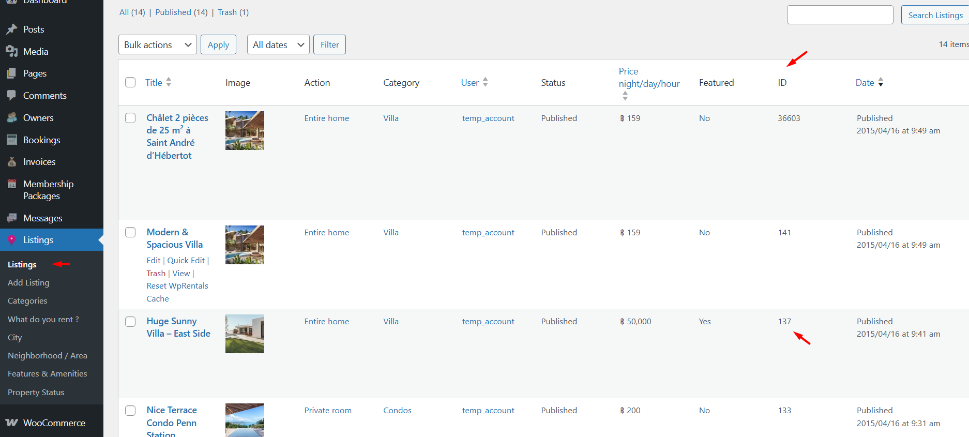This screenshot has width=969, height=437.
Task: Select the Huge Sunny Villa row checkbox
Action: point(130,322)
